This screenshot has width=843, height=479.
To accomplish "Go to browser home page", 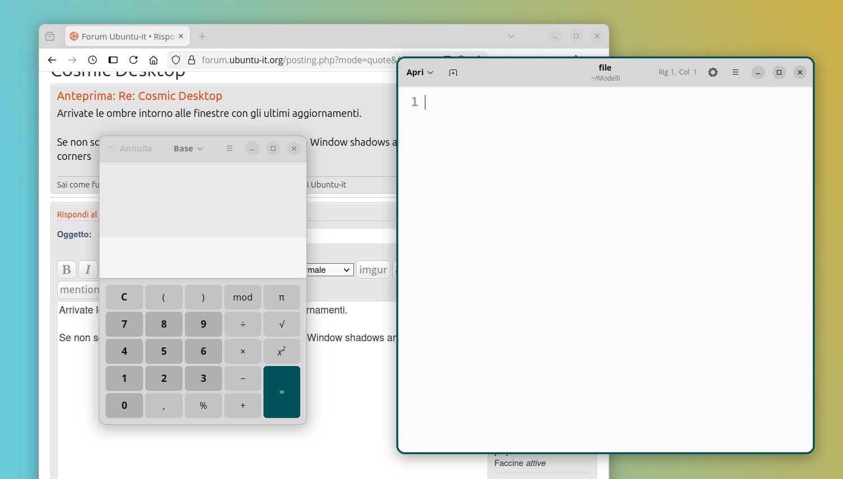I will point(153,60).
